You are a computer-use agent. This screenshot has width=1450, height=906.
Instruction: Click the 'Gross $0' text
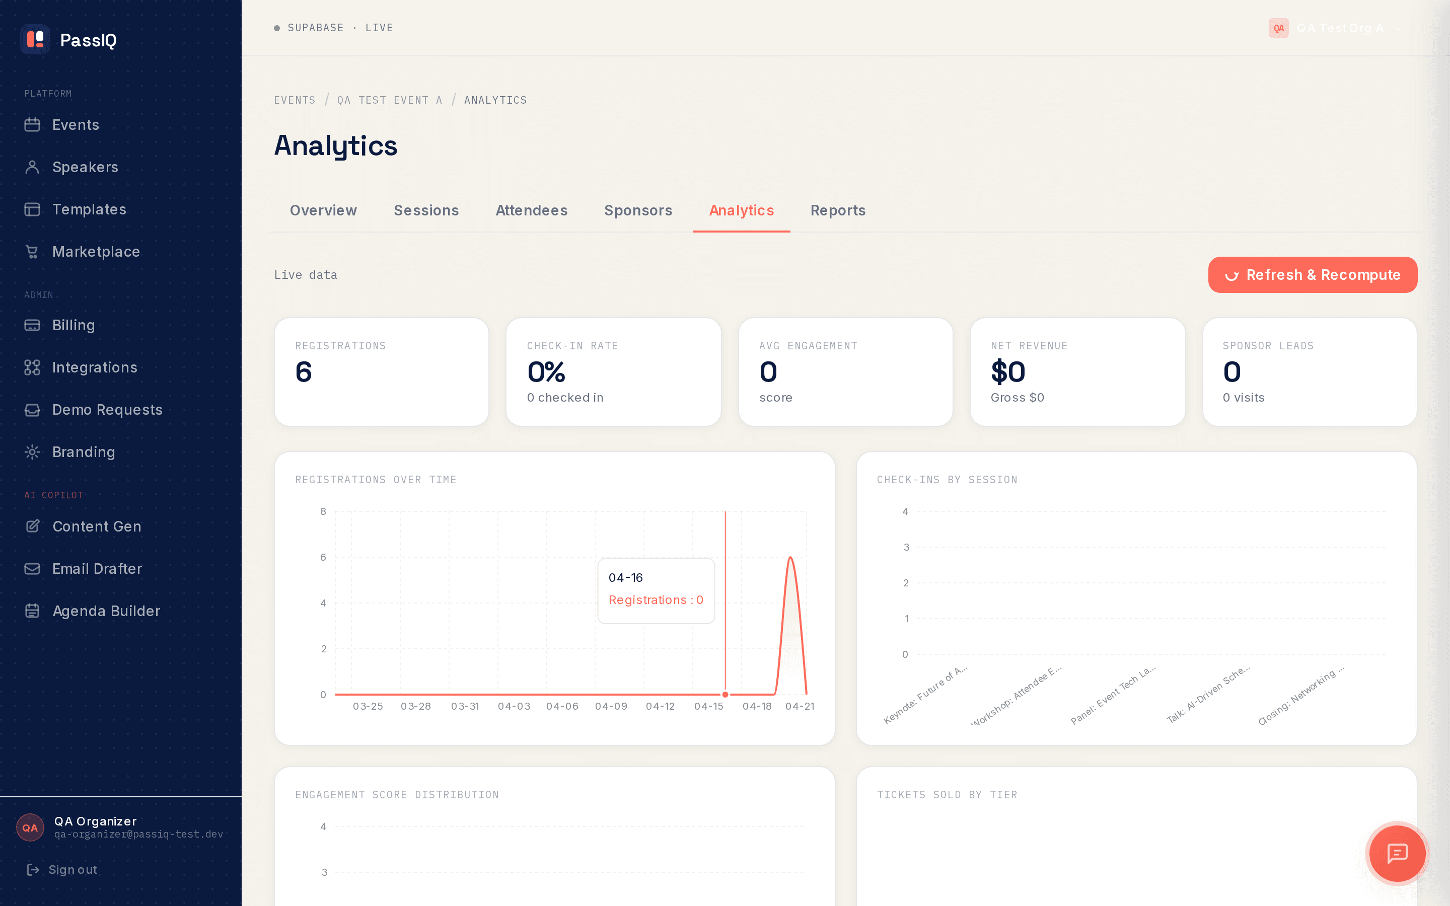pos(1018,397)
